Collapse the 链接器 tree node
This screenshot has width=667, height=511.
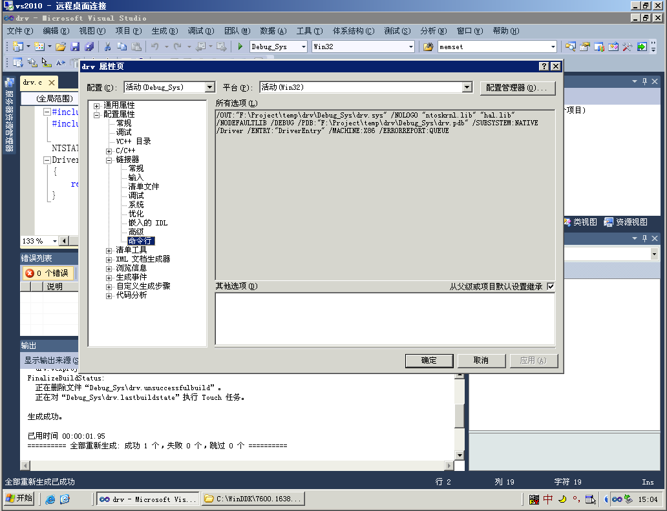pyautogui.click(x=109, y=160)
